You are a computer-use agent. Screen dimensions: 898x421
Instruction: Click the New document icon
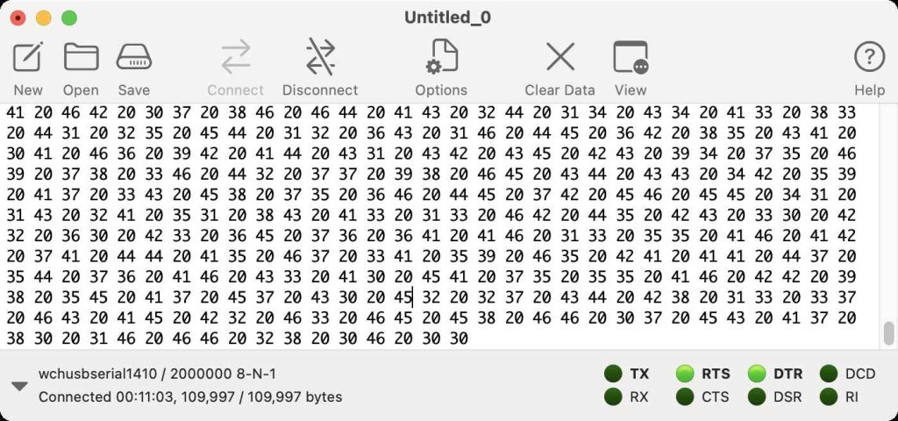pyautogui.click(x=28, y=57)
